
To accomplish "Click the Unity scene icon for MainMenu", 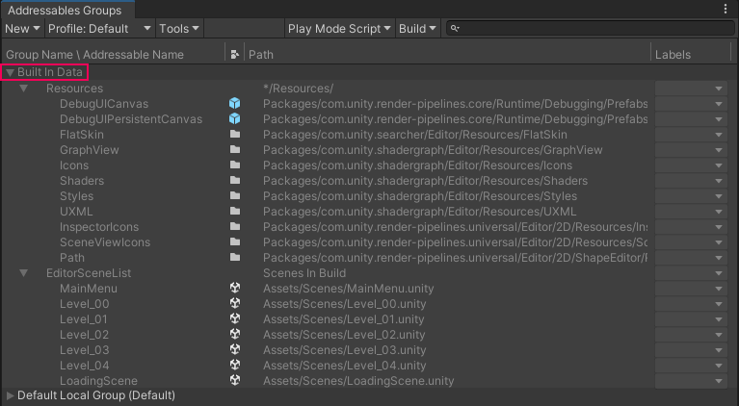I will tap(234, 289).
